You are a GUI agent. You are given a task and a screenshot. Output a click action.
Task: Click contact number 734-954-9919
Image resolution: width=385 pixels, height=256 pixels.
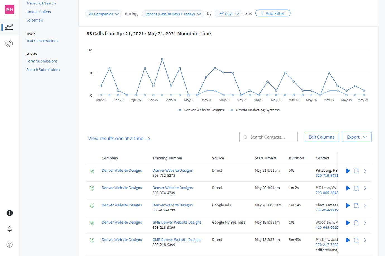coord(327,210)
